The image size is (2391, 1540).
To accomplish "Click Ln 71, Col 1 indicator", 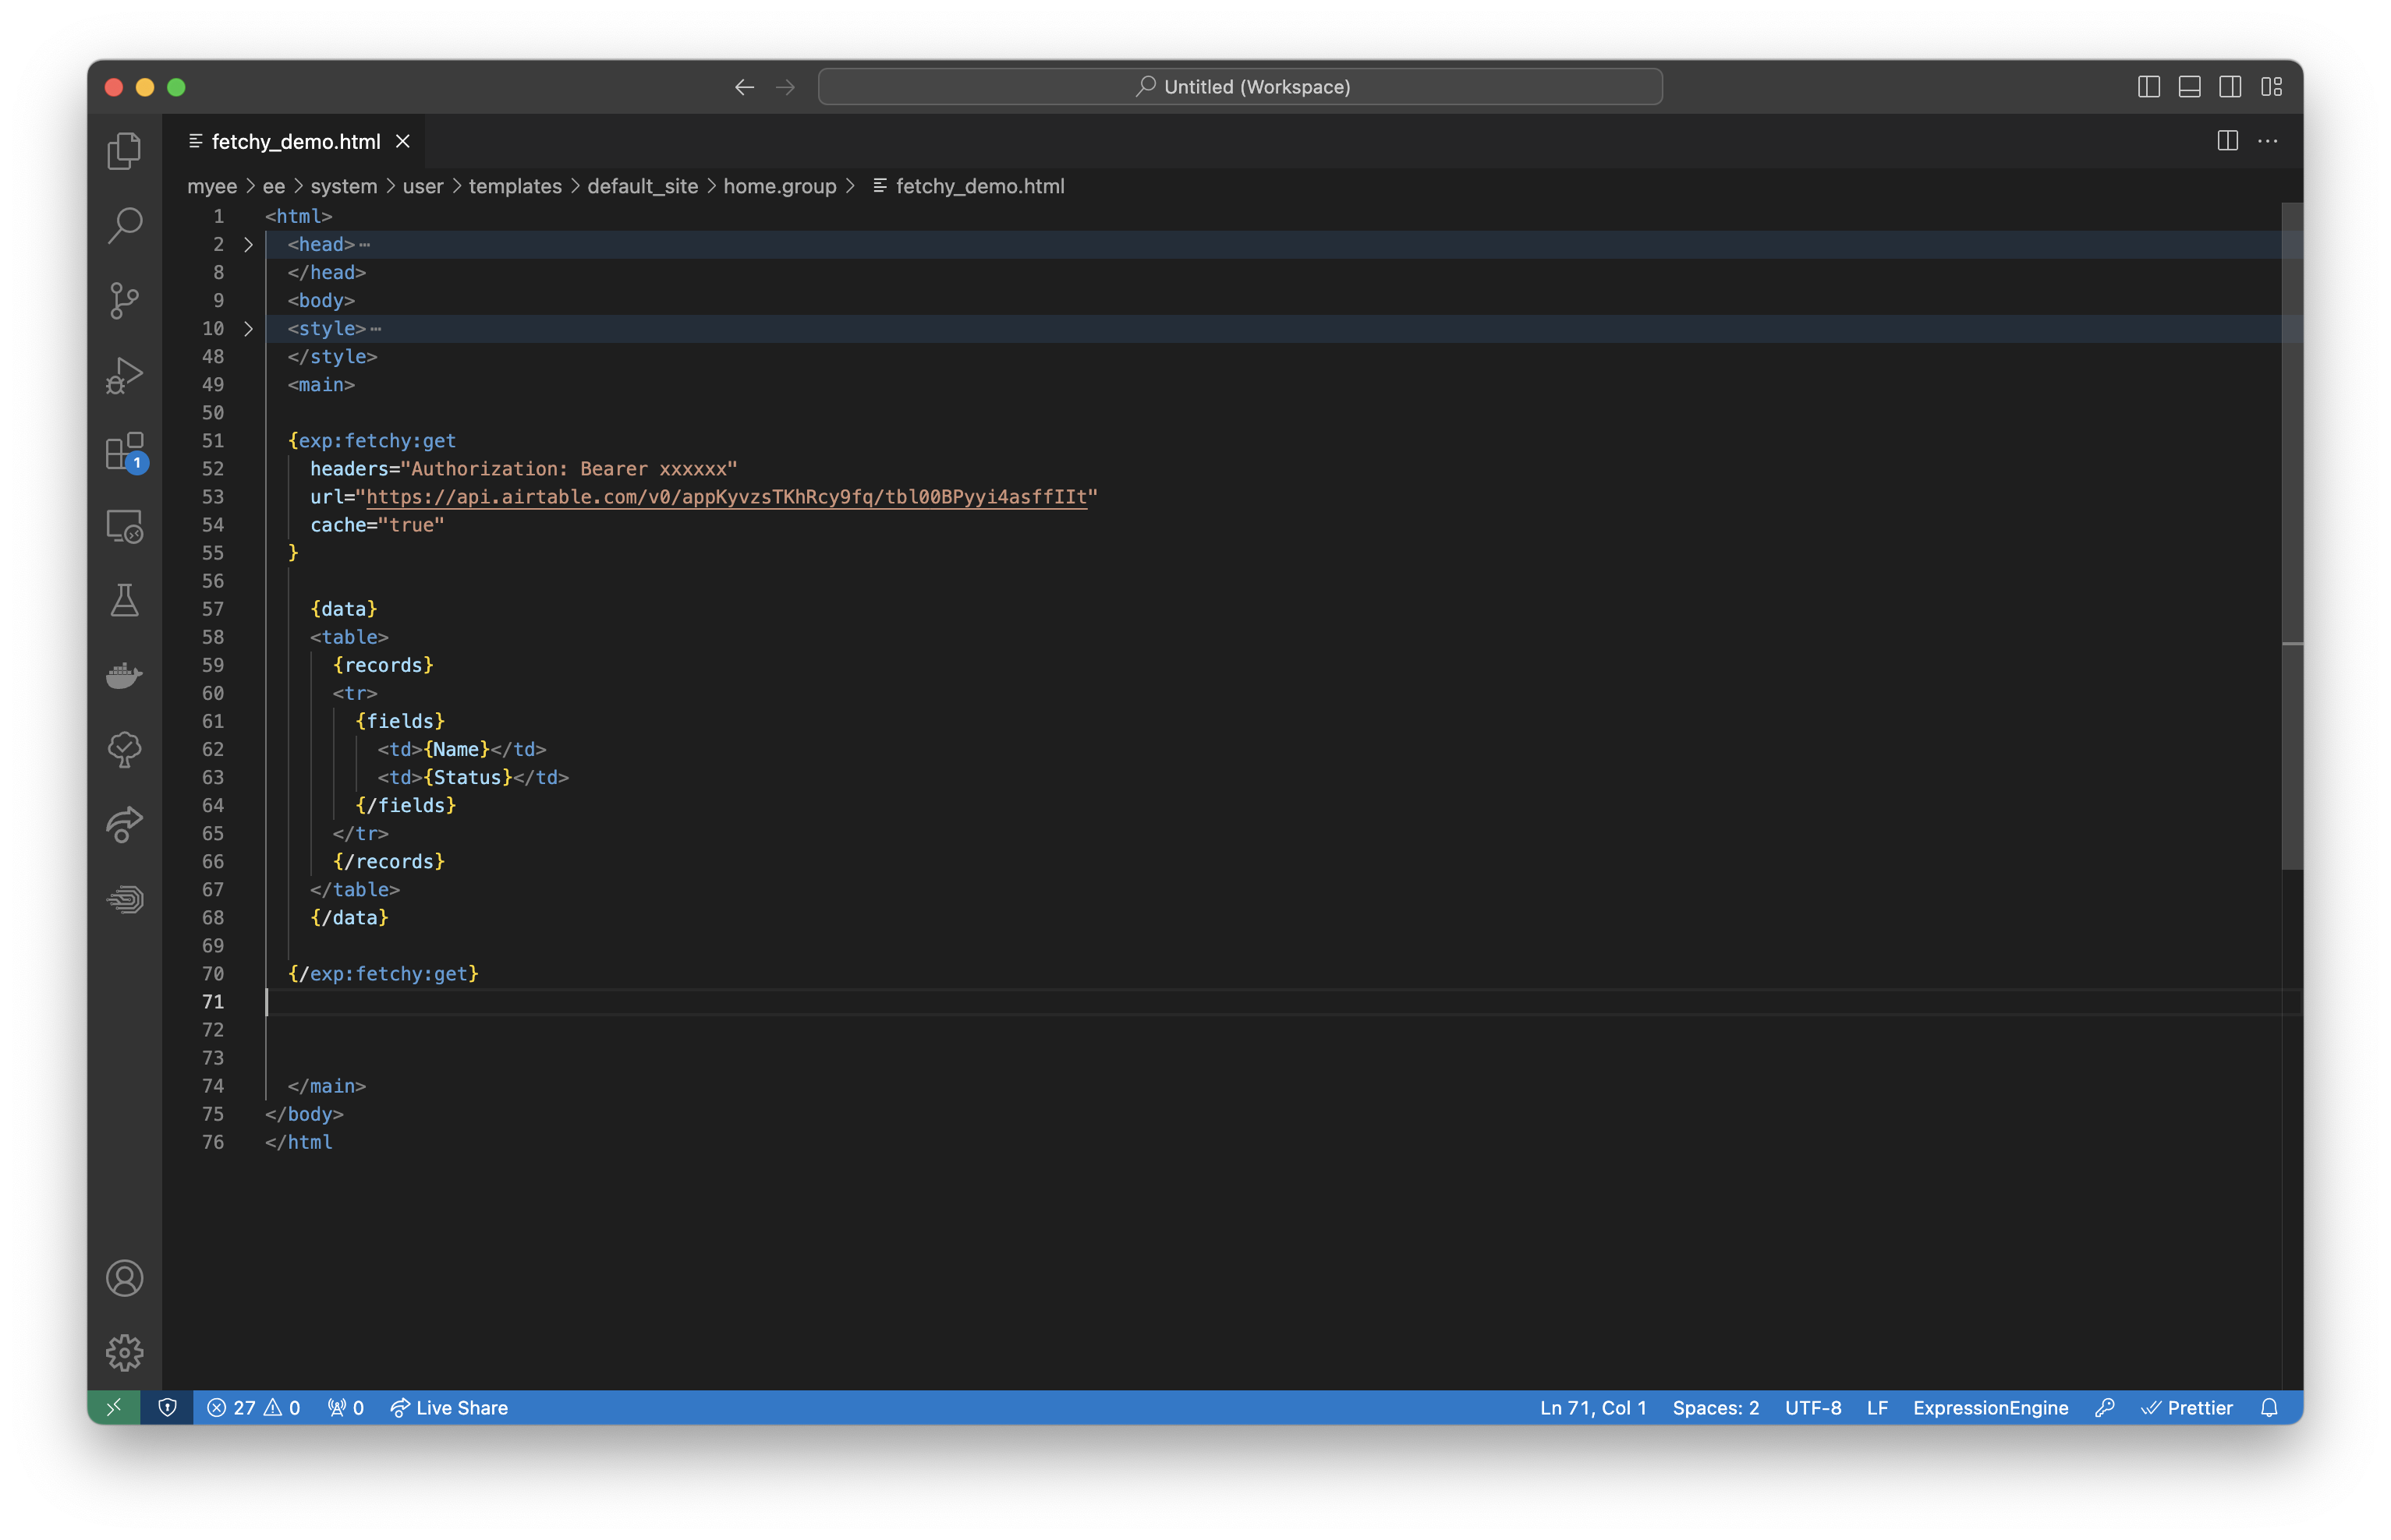I will [x=1592, y=1408].
